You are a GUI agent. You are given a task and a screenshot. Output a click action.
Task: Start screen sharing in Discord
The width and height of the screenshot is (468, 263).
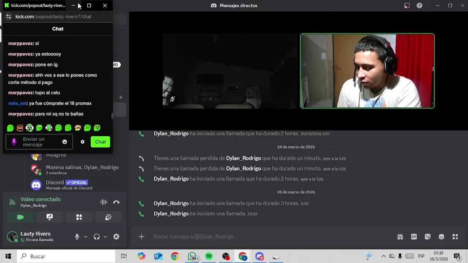point(50,217)
